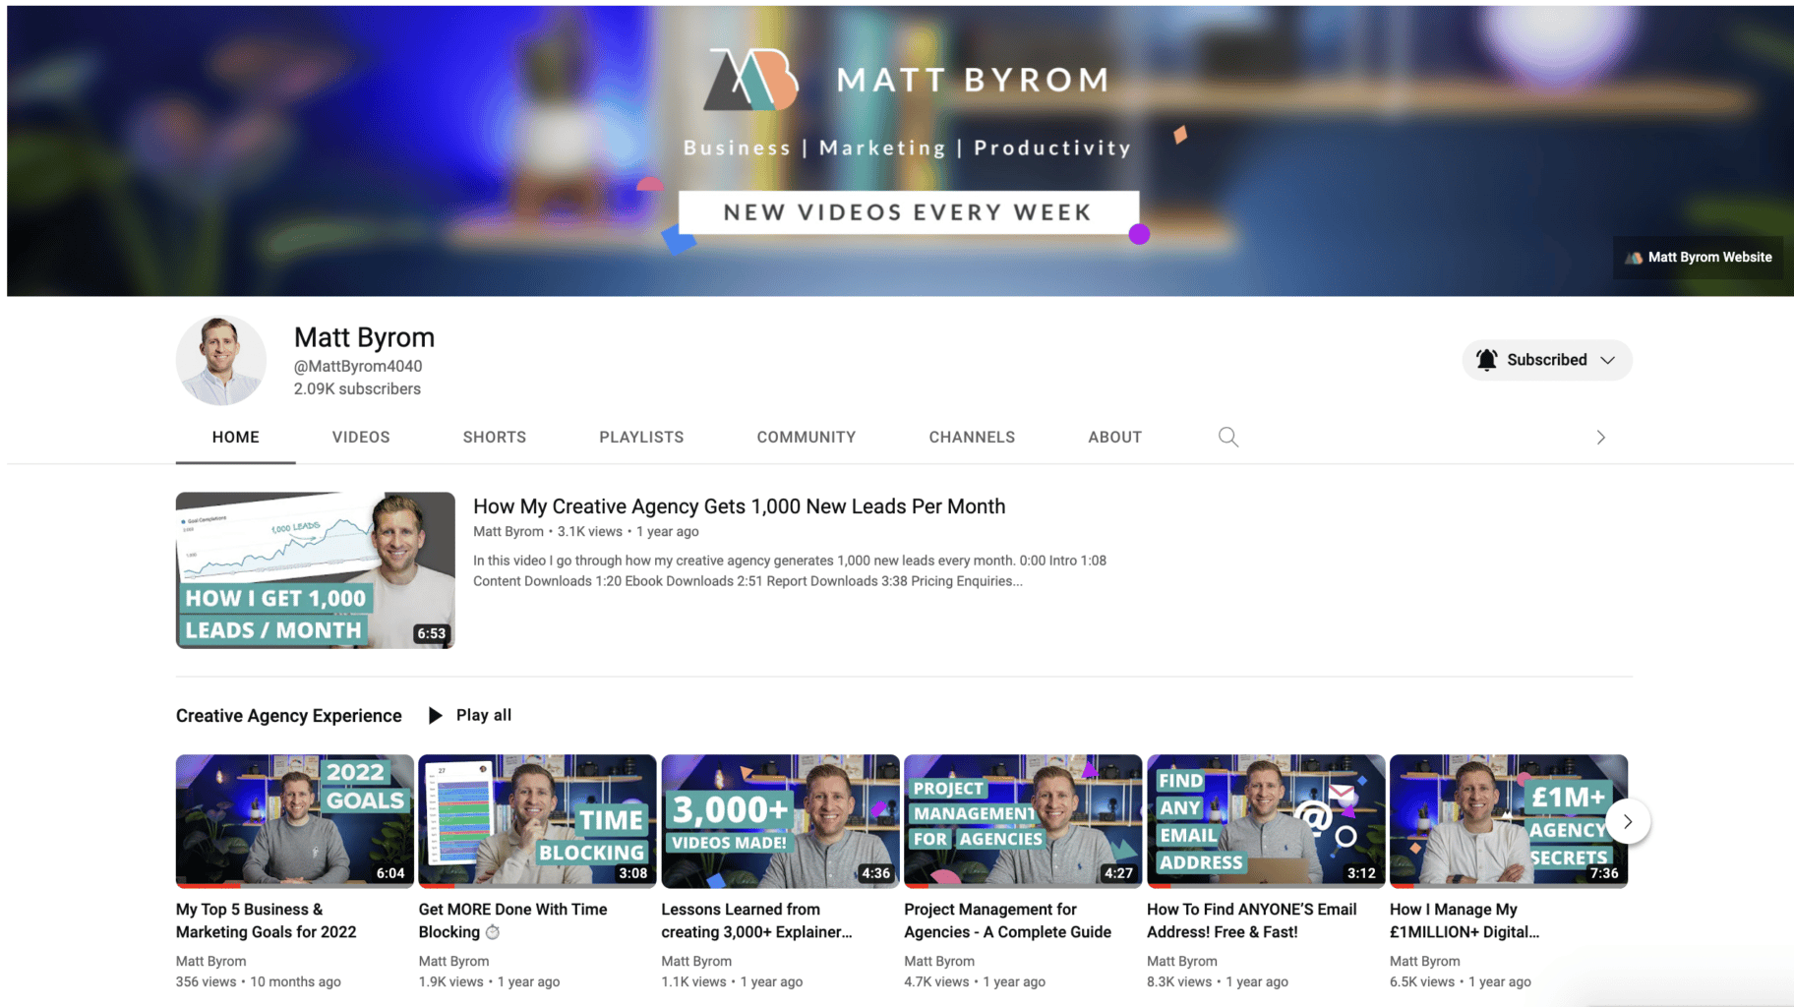Image resolution: width=1794 pixels, height=1007 pixels.
Task: Open the PLAYLISTS tab
Action: point(641,437)
